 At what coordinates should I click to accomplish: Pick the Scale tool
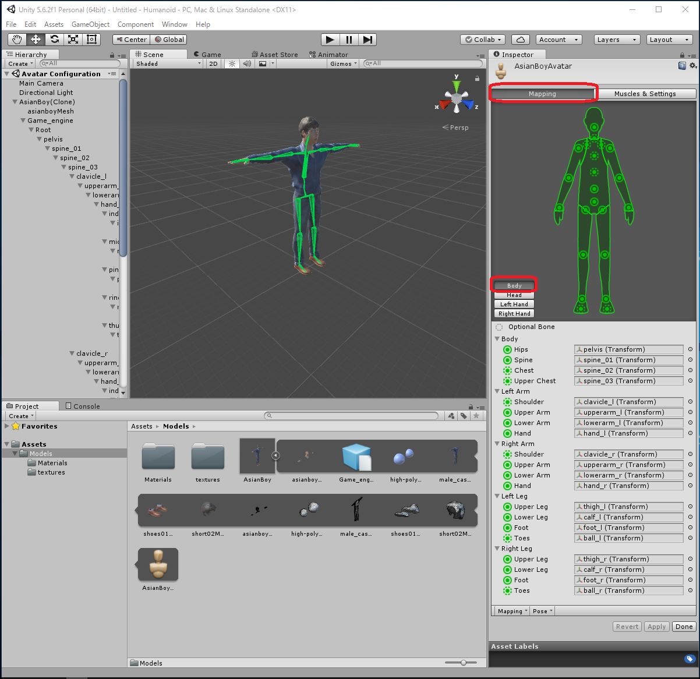click(x=73, y=40)
